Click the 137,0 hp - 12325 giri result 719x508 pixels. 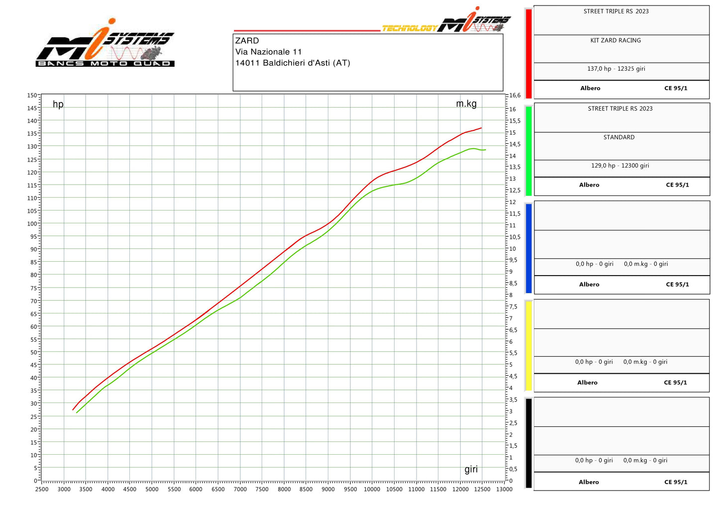(617, 69)
